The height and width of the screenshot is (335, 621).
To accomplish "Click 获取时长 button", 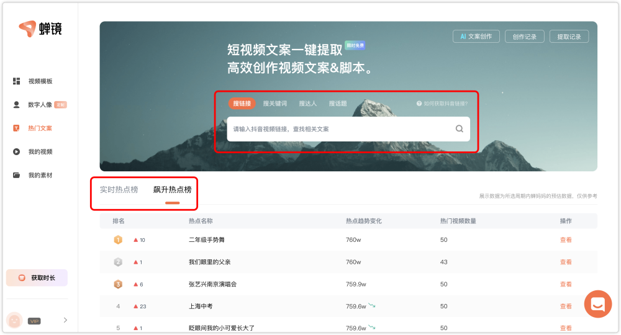I will click(x=37, y=278).
